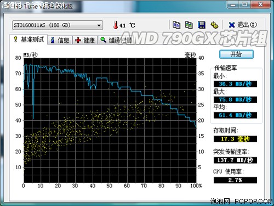
Task: Click the copy text to clipboard icon
Action: pyautogui.click(x=176, y=25)
